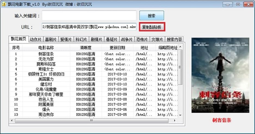Image resolution: width=255 pixels, height=134 pixels.
Task: Maximize the window
Action: point(238,4)
